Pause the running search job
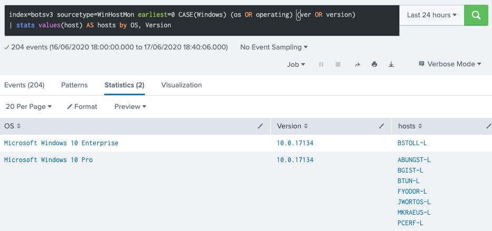 click(321, 64)
